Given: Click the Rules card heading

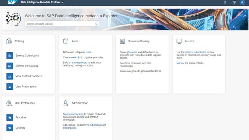Looking at the screenshot, I should point(75,41).
